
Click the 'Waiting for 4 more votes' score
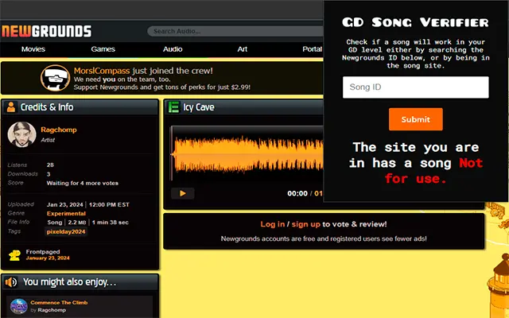coord(83,183)
